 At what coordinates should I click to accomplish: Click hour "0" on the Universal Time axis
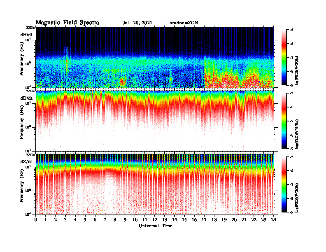(x=36, y=219)
